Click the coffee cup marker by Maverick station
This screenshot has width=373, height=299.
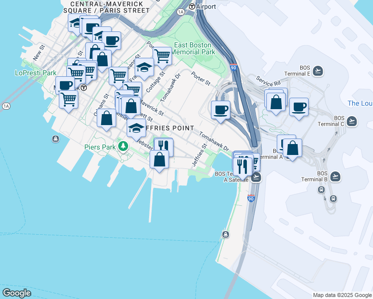(65, 85)
